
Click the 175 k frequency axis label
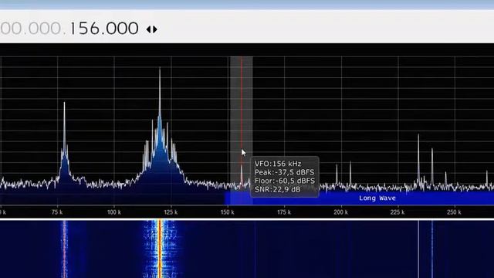pyautogui.click(x=284, y=212)
